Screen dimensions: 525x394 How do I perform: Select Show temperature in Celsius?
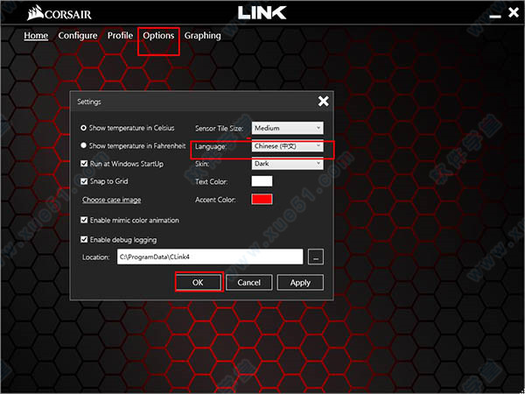(x=84, y=128)
